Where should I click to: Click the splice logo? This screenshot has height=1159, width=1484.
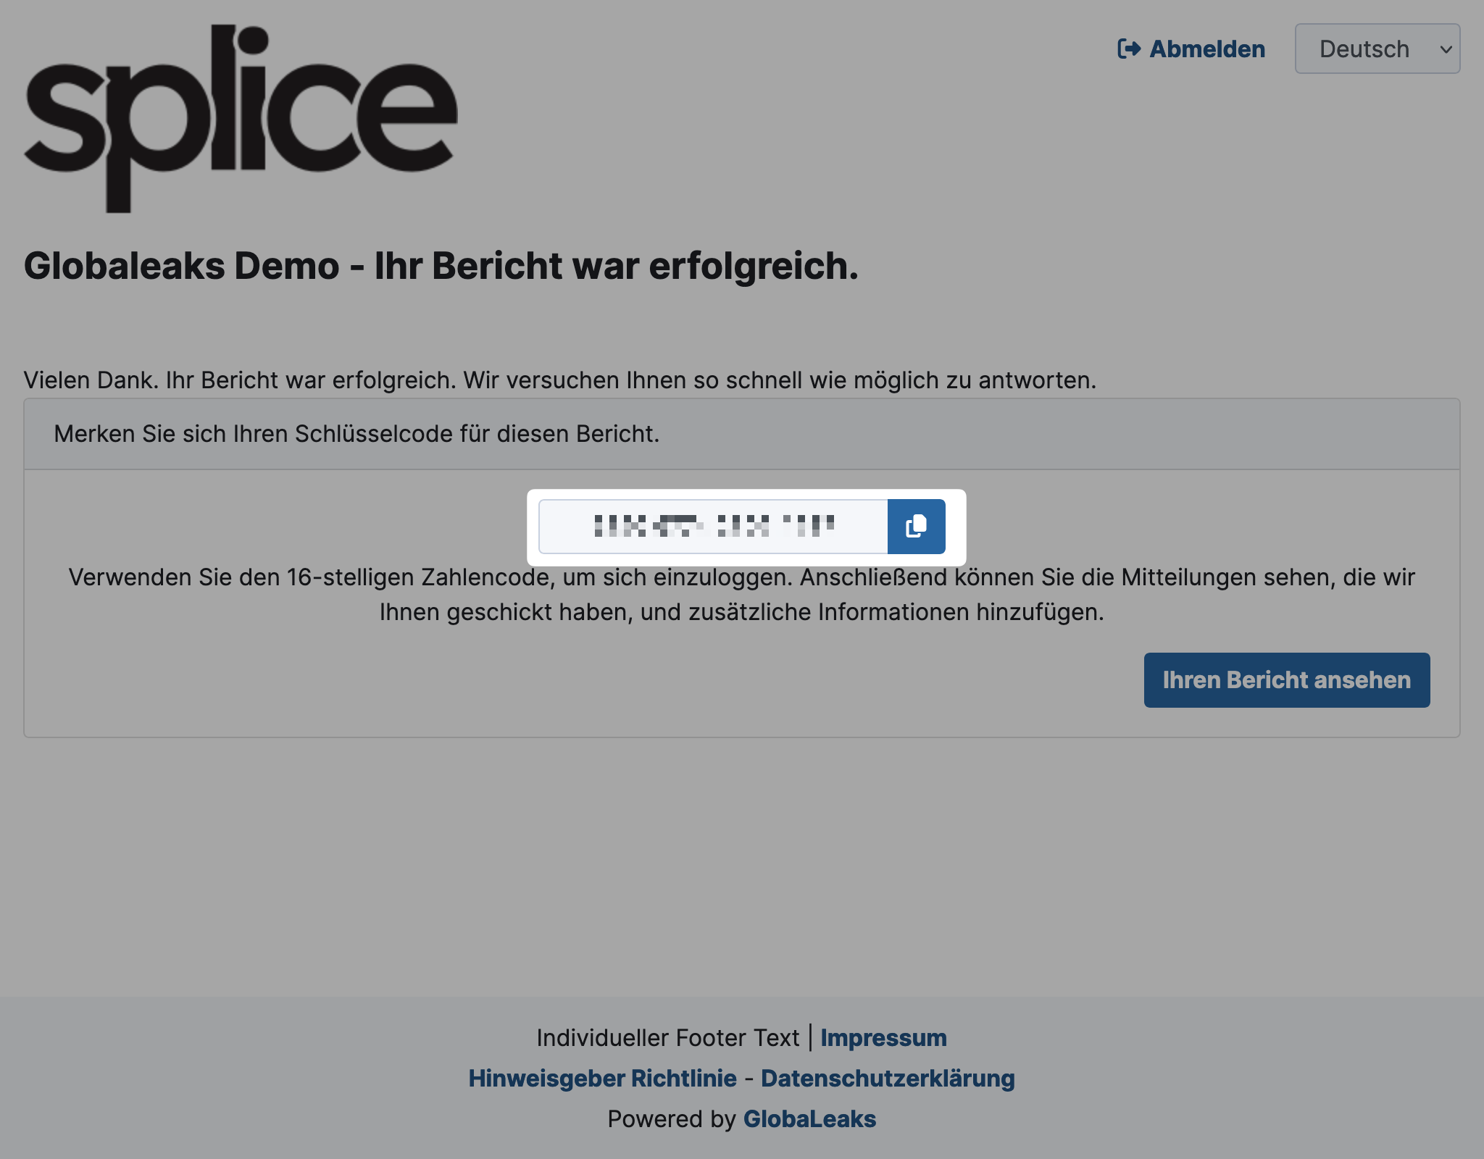click(241, 119)
